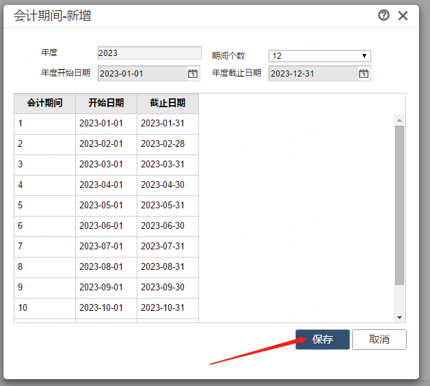430x386 pixels.
Task: Click start date 2023-07-01
Action: [106, 247]
